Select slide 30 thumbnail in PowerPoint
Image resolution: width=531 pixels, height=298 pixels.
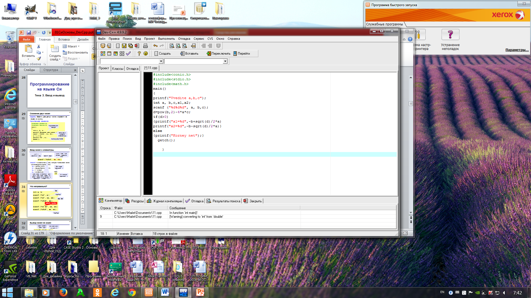click(x=49, y=164)
